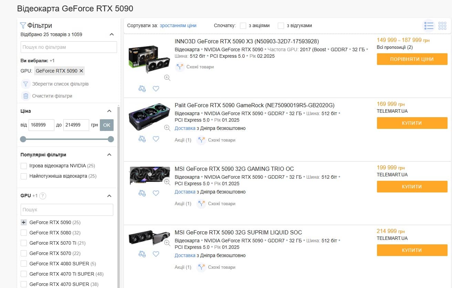Toggle the GeForce RTX 5090 GPU checkbox

click(24, 222)
